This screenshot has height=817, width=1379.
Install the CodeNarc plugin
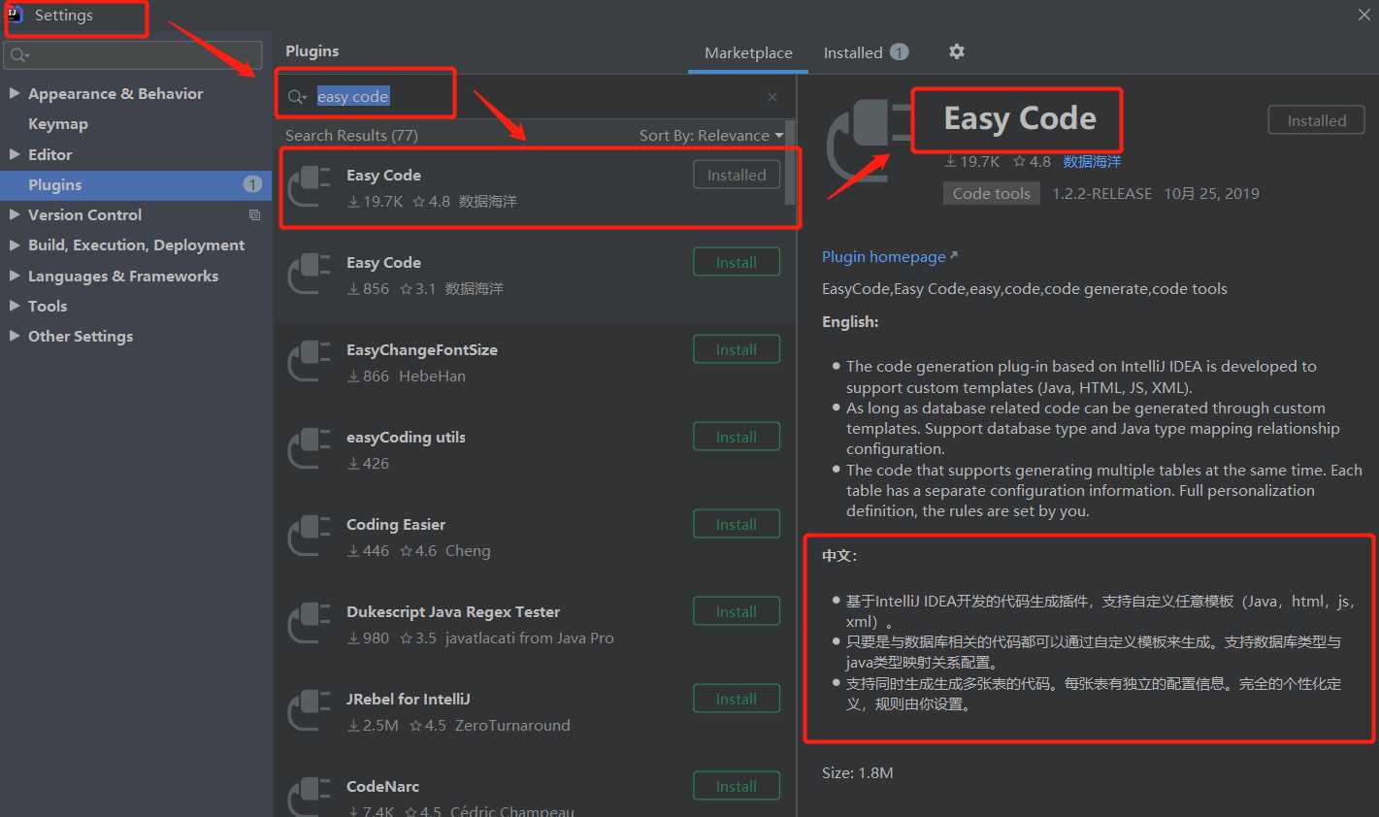click(x=737, y=786)
